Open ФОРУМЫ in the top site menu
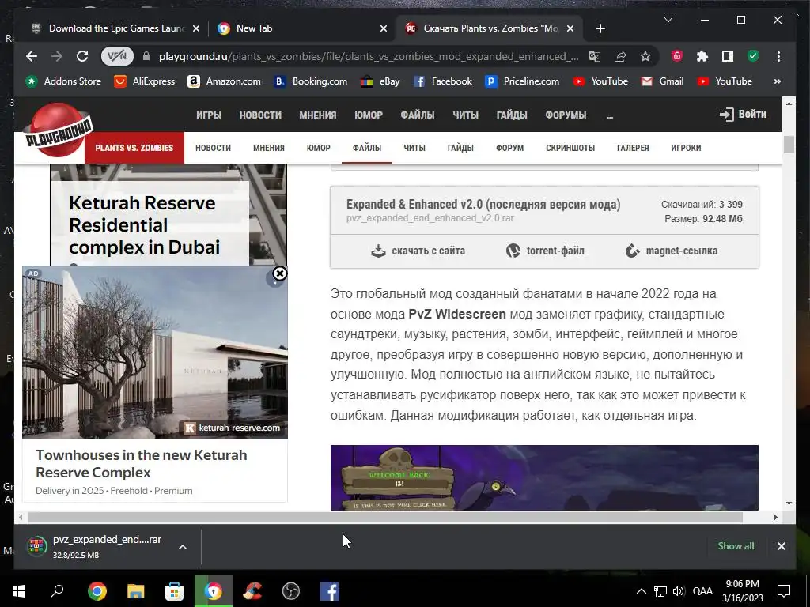 click(x=566, y=115)
